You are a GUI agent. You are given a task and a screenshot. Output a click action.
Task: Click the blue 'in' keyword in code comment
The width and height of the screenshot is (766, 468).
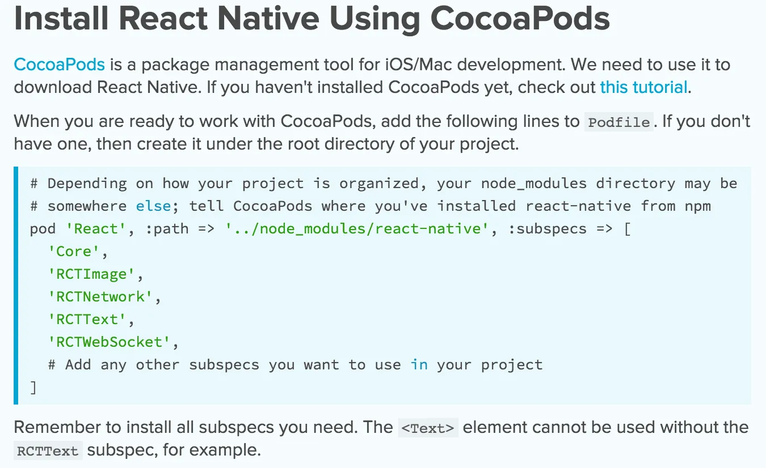tap(419, 365)
